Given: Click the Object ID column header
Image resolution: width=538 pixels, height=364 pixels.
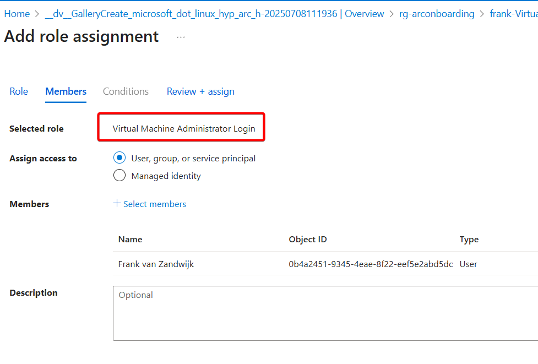Looking at the screenshot, I should click(x=307, y=239).
